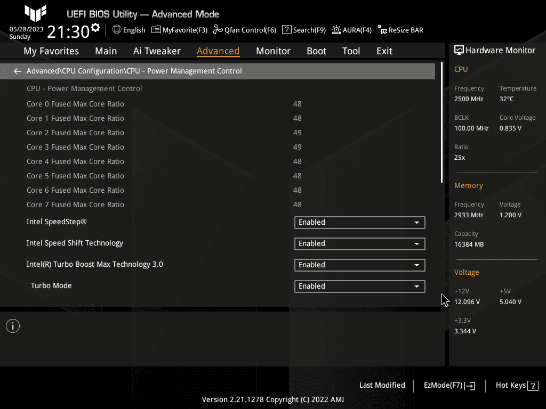Click the Memory frequency 2933 MHz value
Viewport: 546px width, 409px height.
[x=469, y=215]
